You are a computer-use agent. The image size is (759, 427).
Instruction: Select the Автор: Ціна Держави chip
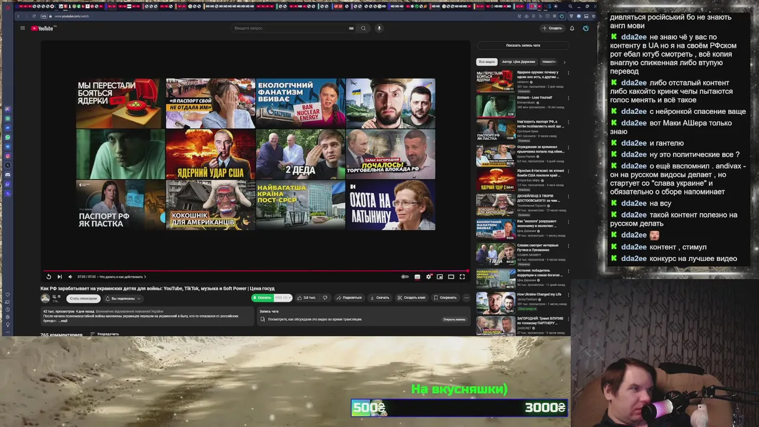tap(518, 62)
